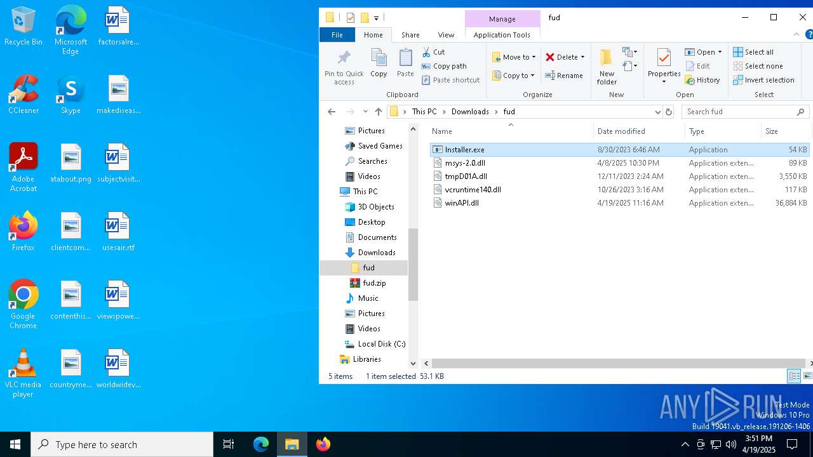The width and height of the screenshot is (813, 457).
Task: Open 3D Objects in navigation pane
Action: (x=370, y=207)
